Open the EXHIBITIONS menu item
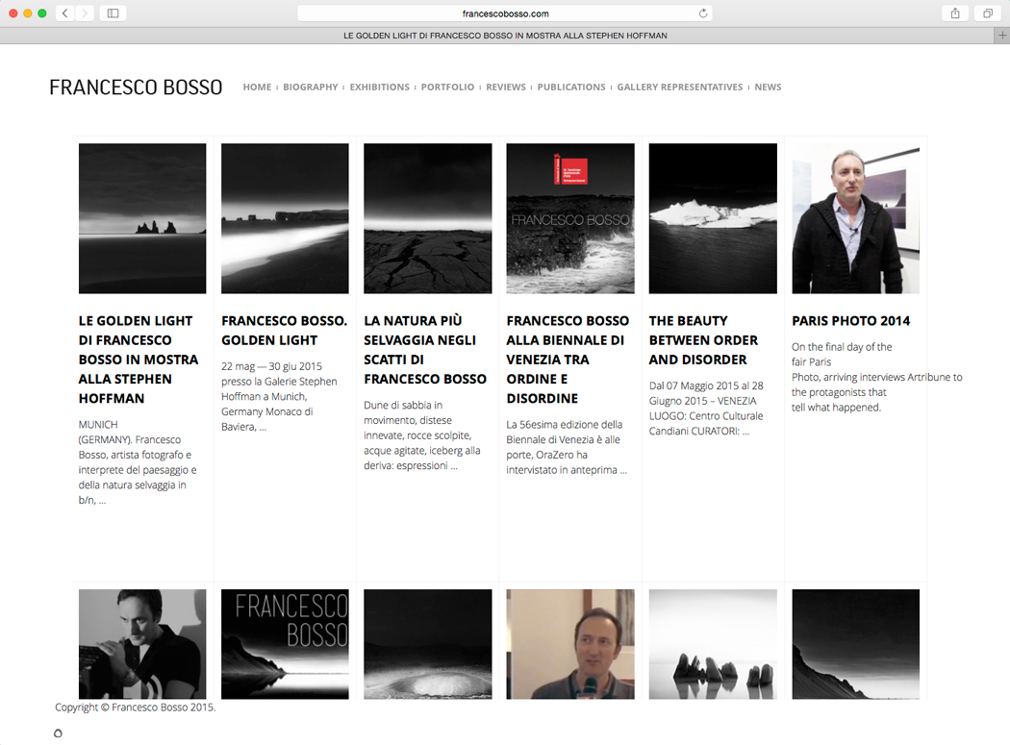The image size is (1010, 745). click(x=379, y=87)
